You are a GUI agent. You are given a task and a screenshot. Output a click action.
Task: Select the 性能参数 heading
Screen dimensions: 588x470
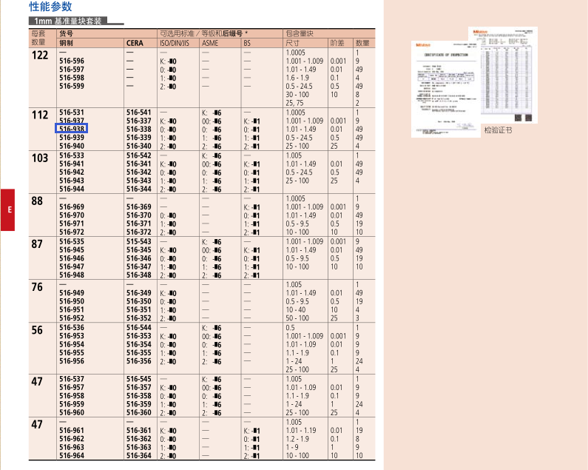click(x=50, y=7)
